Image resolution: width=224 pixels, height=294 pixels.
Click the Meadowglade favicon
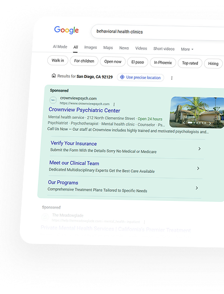pyautogui.click(x=45, y=217)
